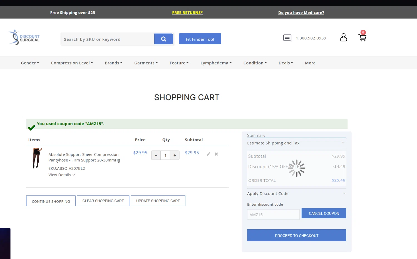Screen dimensions: 417x259
Task: Click the discount code input field
Action: 273,215
